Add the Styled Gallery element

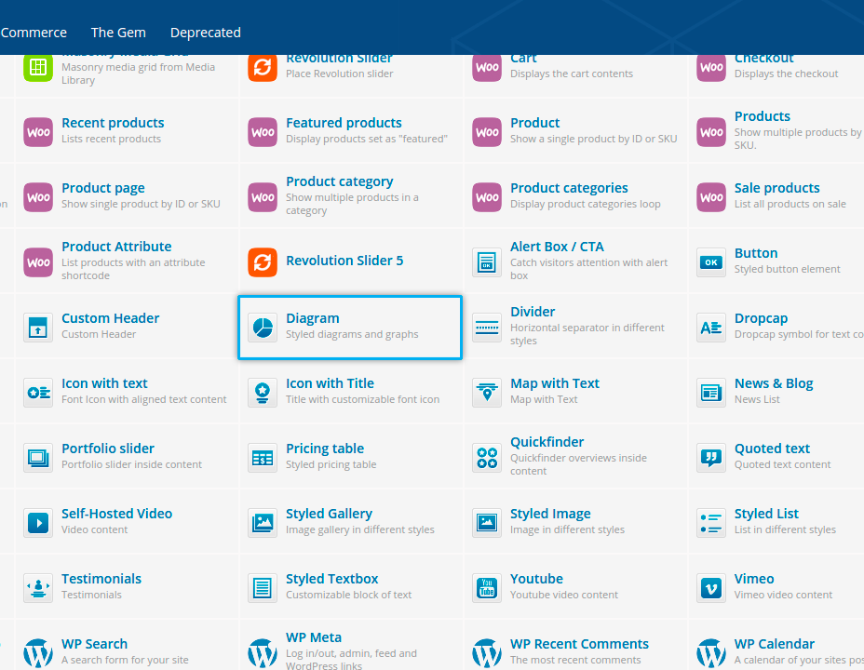click(329, 514)
